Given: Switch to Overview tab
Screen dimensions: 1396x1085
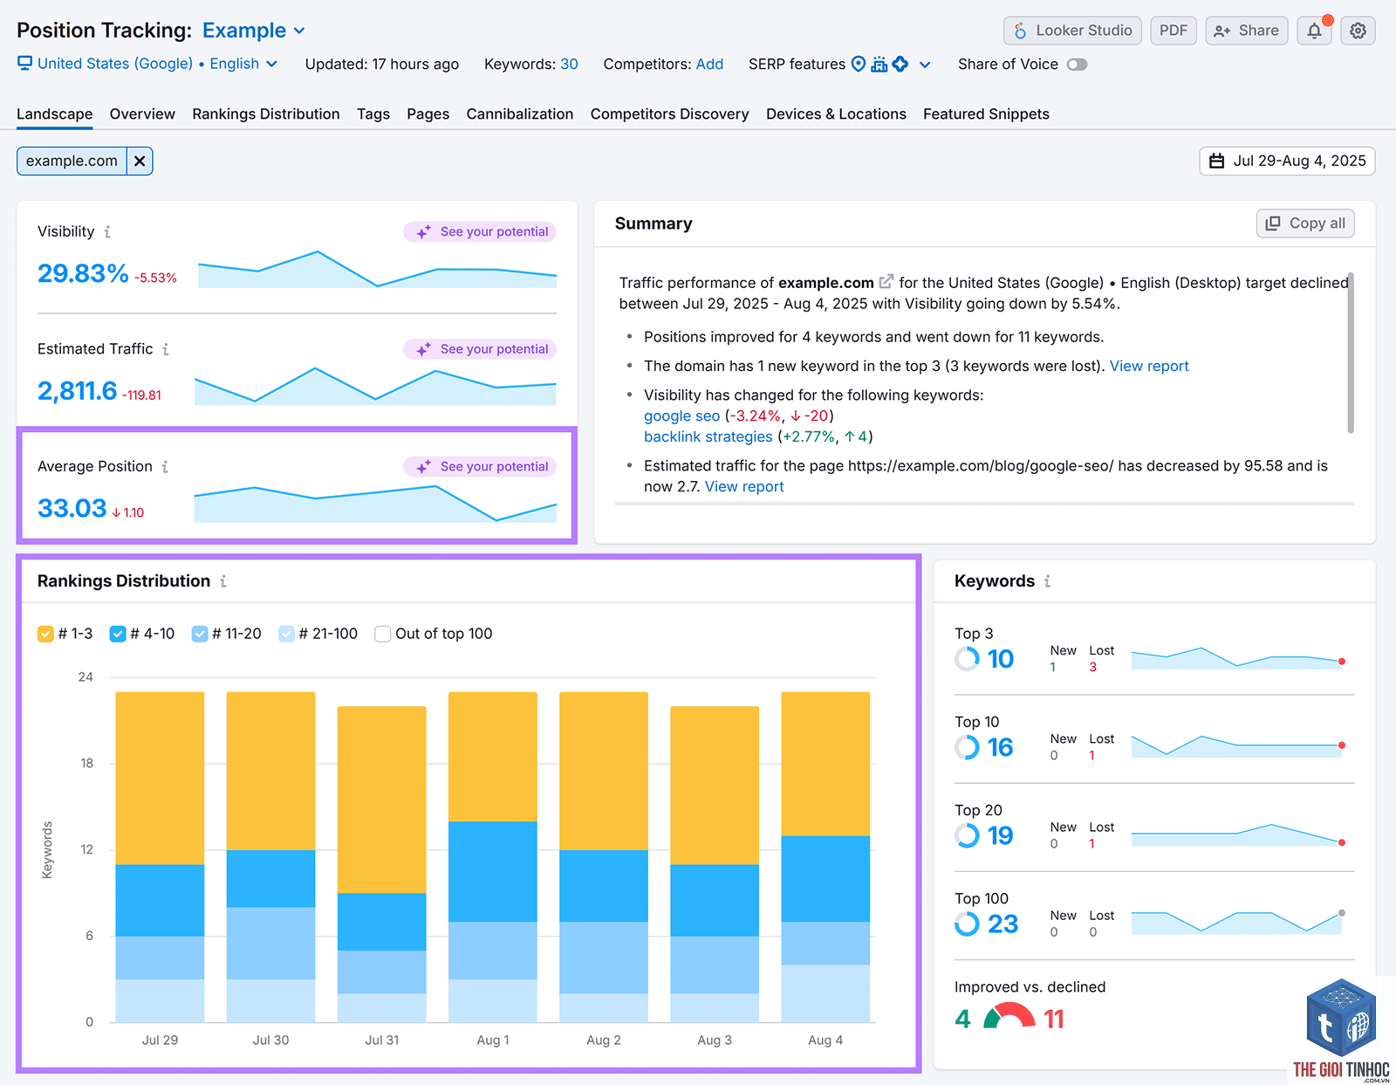Looking at the screenshot, I should click(x=142, y=114).
